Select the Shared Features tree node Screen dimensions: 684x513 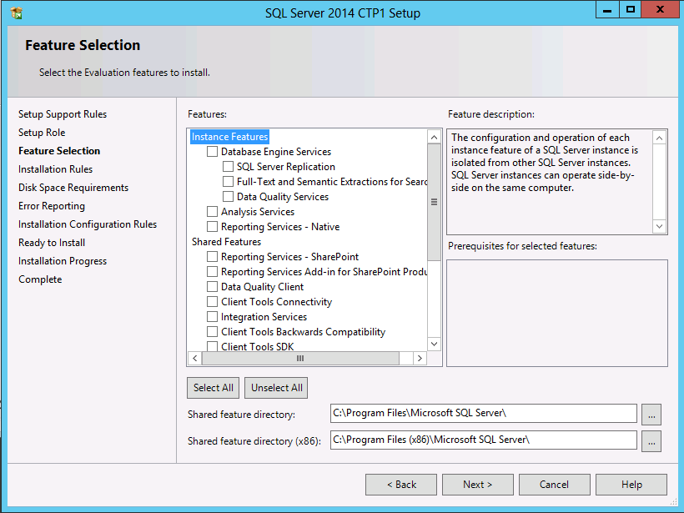click(x=226, y=242)
